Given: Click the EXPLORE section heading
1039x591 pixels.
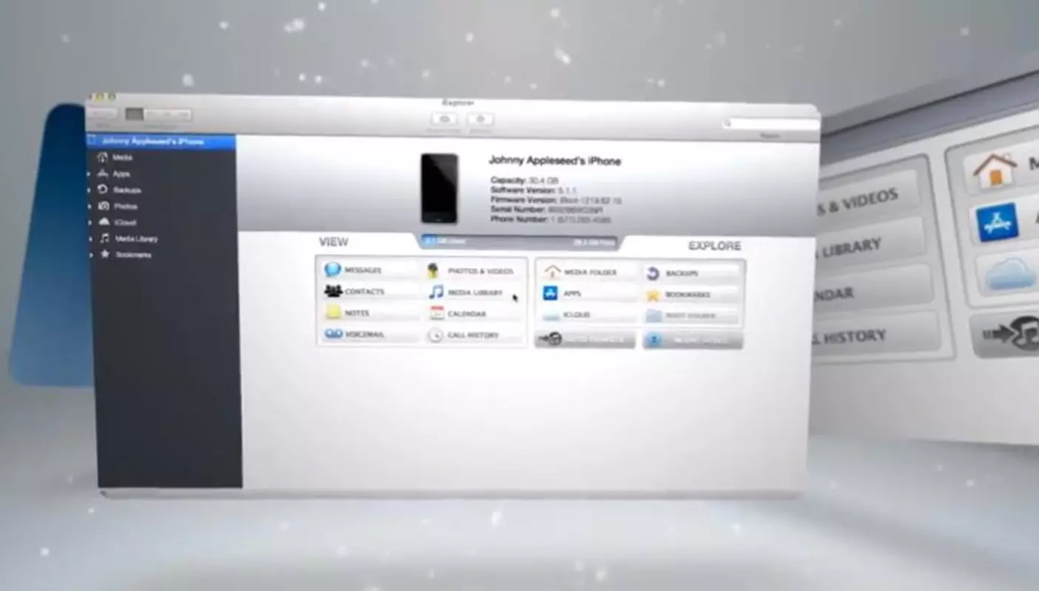Looking at the screenshot, I should [714, 246].
